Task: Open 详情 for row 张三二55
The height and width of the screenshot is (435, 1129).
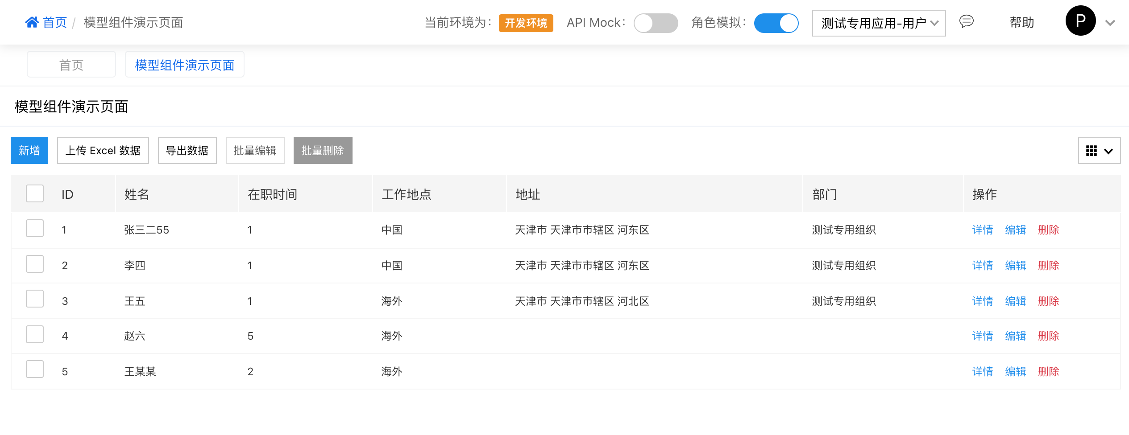Action: click(983, 230)
